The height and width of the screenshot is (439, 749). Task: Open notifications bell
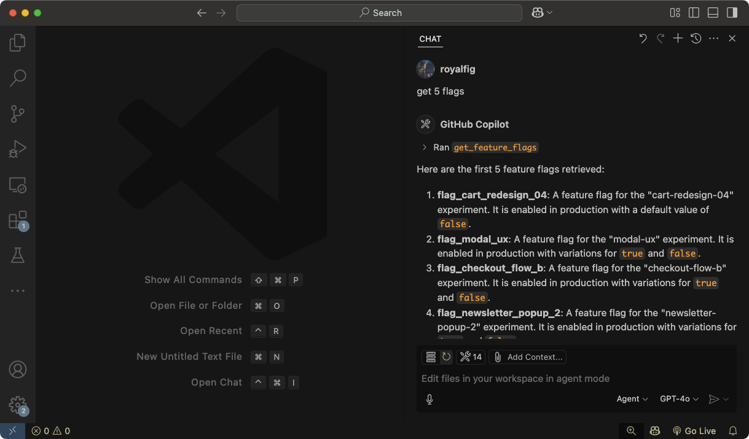(x=733, y=431)
